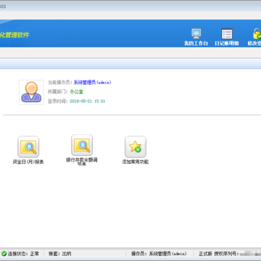Click the 登录时间 label

(57, 101)
